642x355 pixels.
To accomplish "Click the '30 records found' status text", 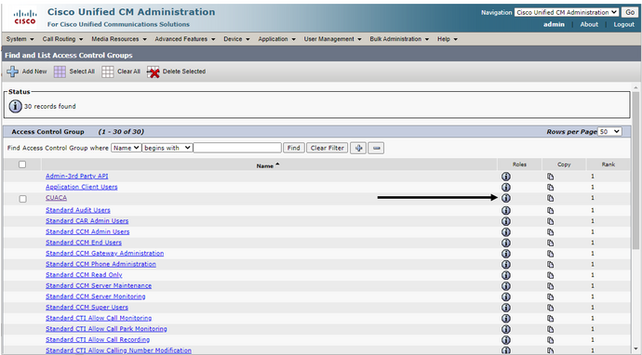I will [x=50, y=106].
